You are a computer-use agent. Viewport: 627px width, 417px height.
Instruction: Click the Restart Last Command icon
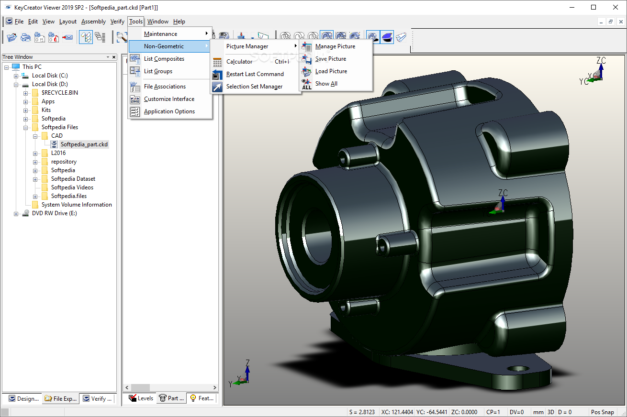(x=217, y=74)
